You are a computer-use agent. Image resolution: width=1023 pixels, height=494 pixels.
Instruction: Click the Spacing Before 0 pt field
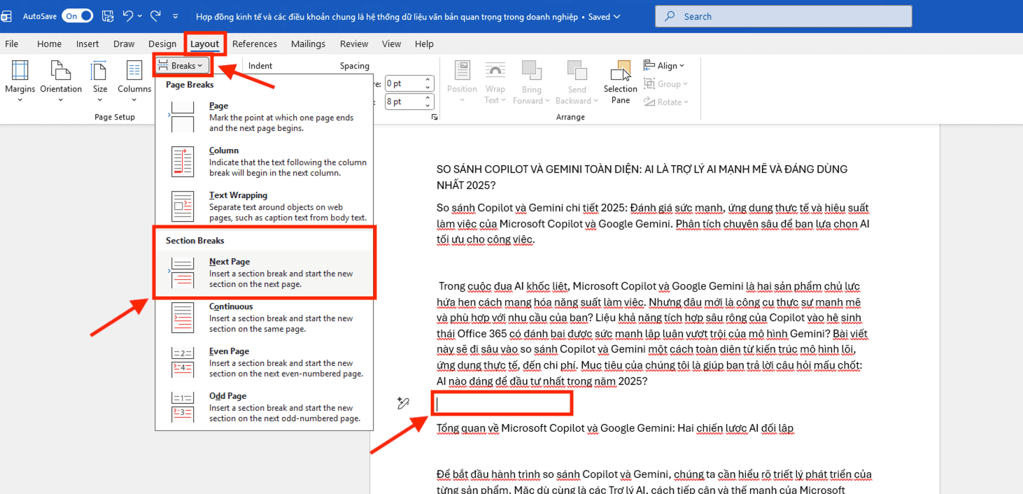404,83
